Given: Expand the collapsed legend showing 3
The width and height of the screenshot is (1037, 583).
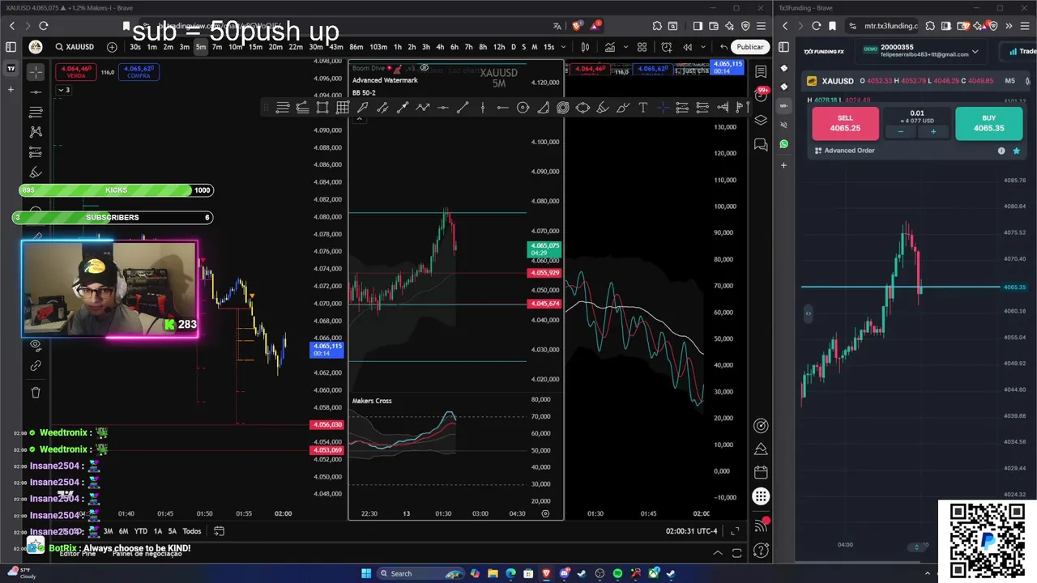Looking at the screenshot, I should pos(63,90).
